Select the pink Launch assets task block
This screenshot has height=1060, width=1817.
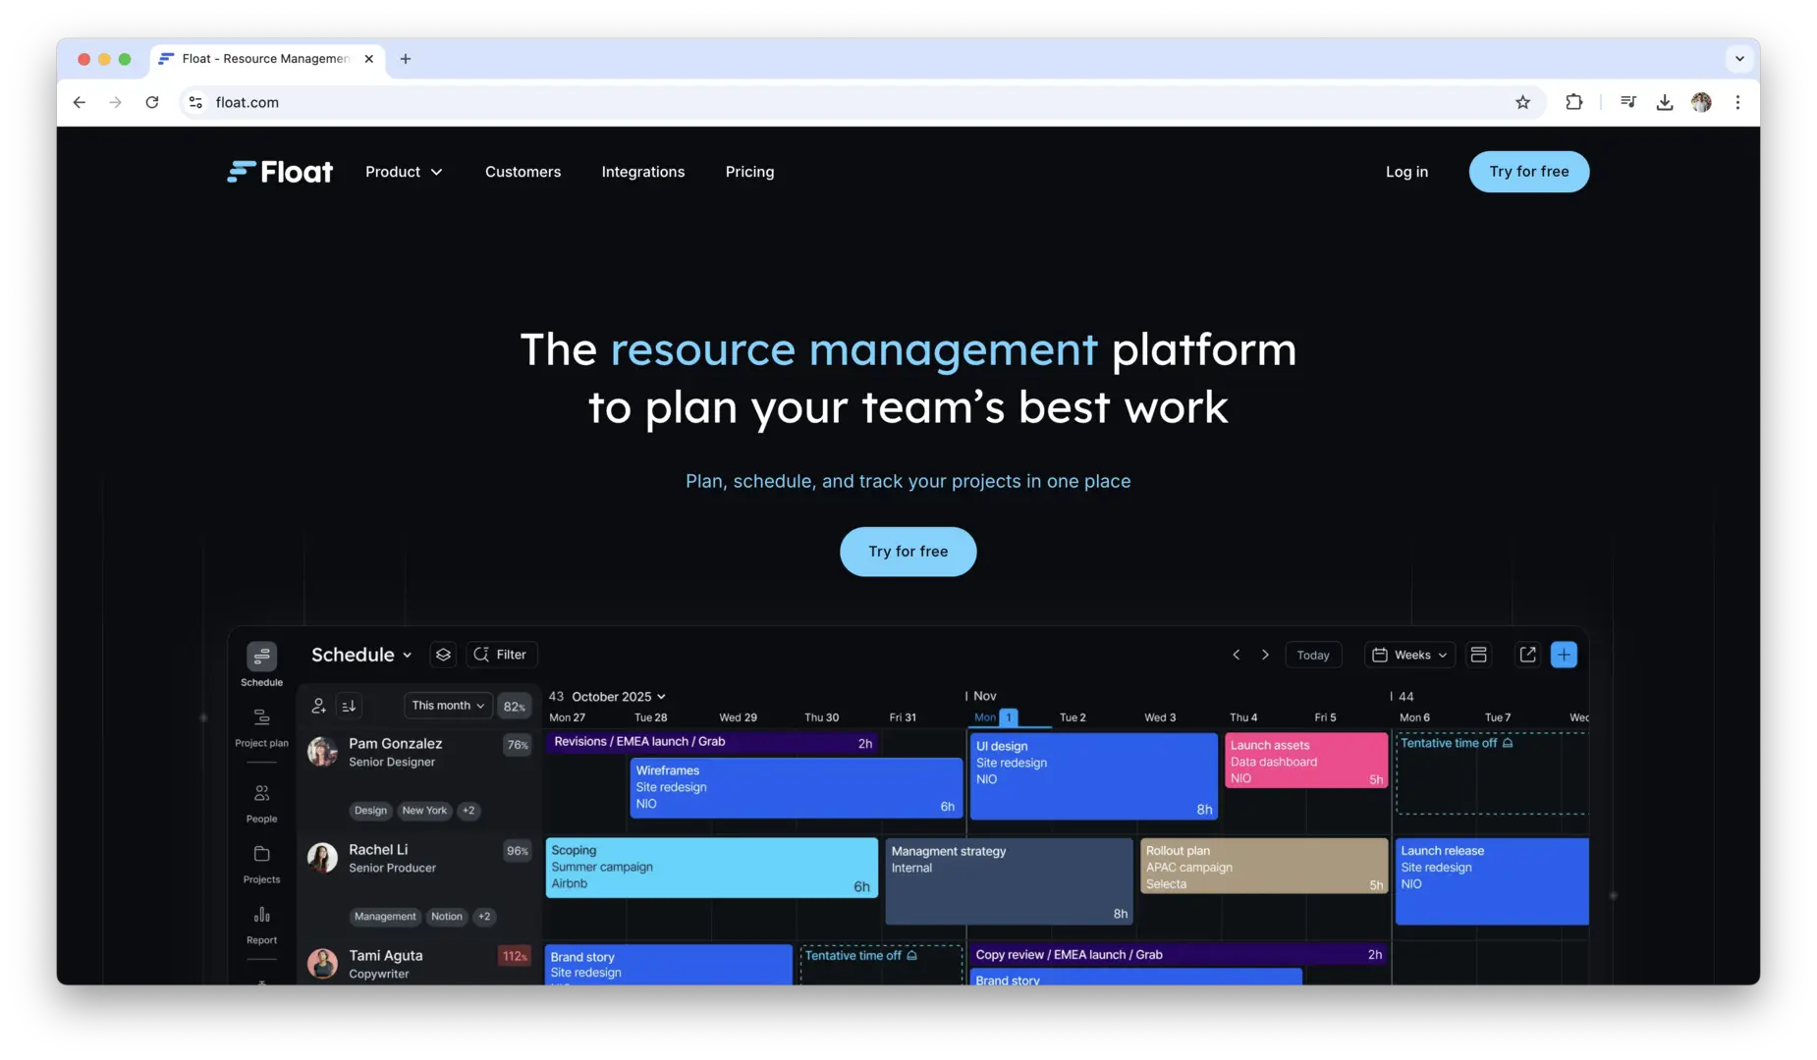pos(1305,761)
